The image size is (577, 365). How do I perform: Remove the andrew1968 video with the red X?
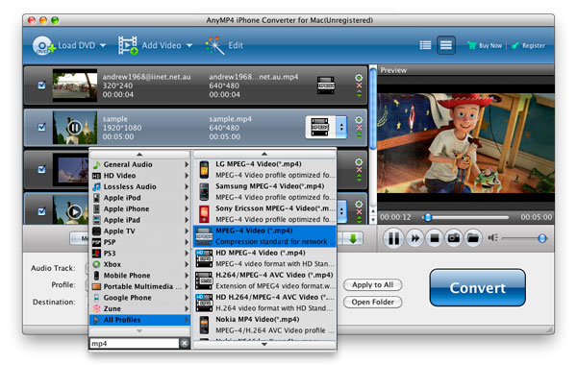(359, 85)
